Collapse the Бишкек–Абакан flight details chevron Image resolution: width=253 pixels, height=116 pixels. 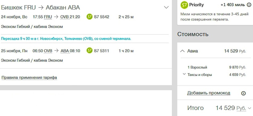click(x=166, y=7)
